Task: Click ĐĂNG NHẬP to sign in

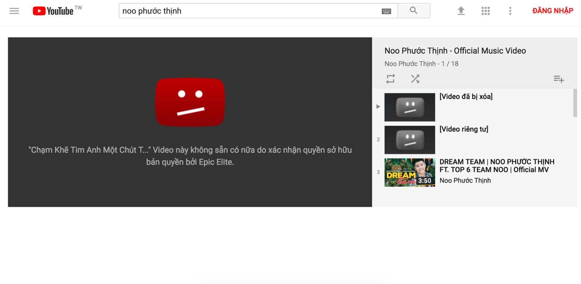Action: (x=553, y=11)
